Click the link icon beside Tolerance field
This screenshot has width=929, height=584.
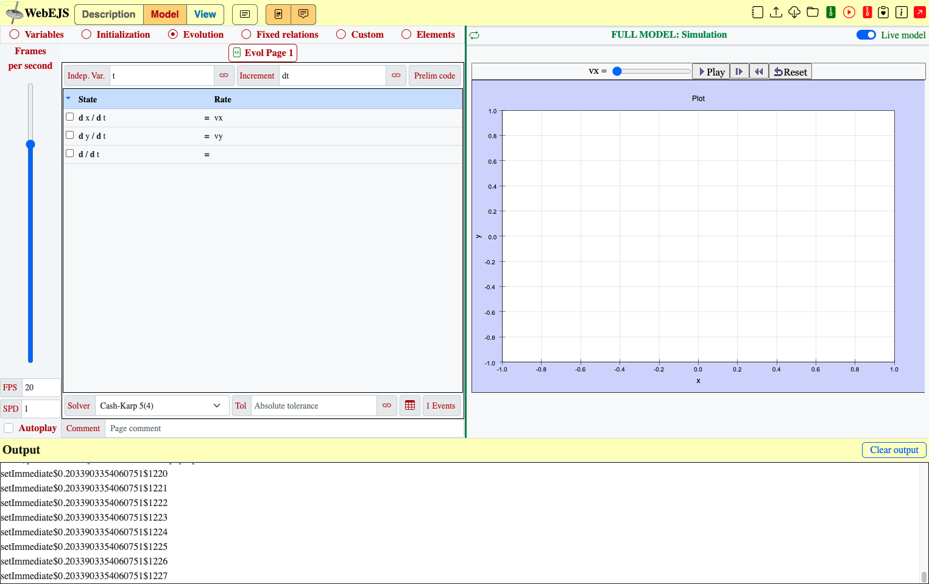pyautogui.click(x=387, y=406)
